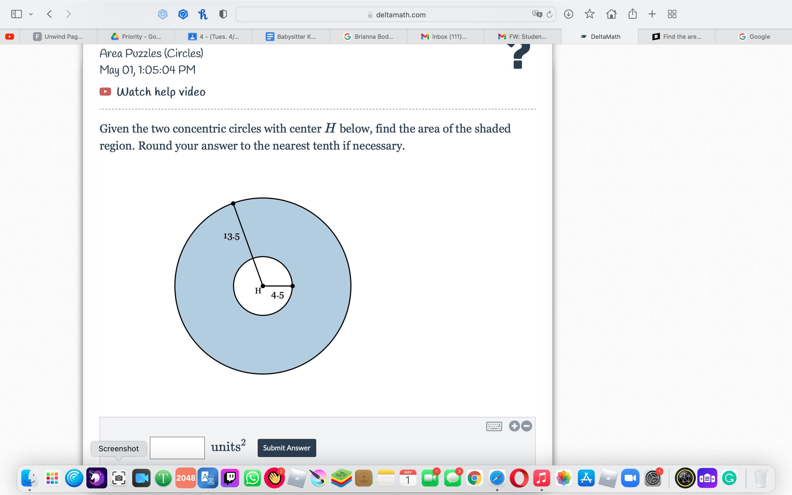Open the Watch help video link
The width and height of the screenshot is (792, 495).
161,92
